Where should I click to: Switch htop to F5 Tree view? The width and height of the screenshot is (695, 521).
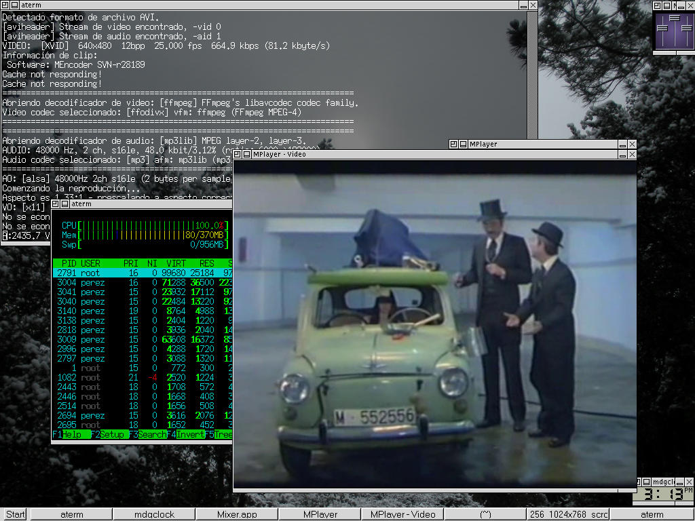pos(219,435)
